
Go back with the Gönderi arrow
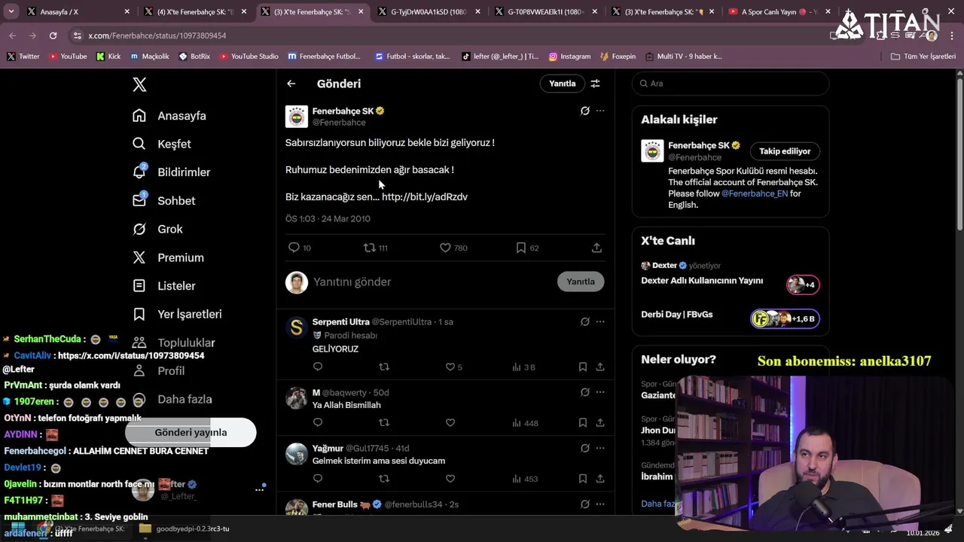click(x=291, y=84)
